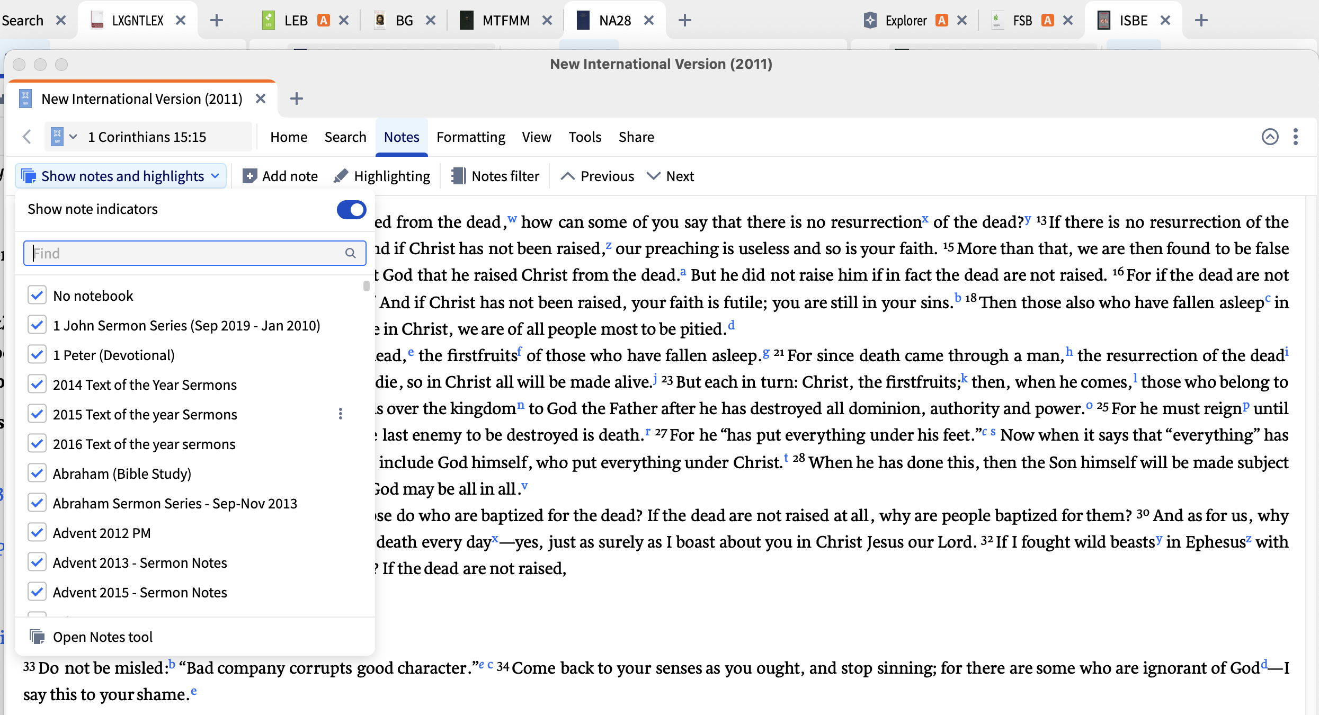The width and height of the screenshot is (1319, 715).
Task: Open the View ribbon tab
Action: (536, 137)
